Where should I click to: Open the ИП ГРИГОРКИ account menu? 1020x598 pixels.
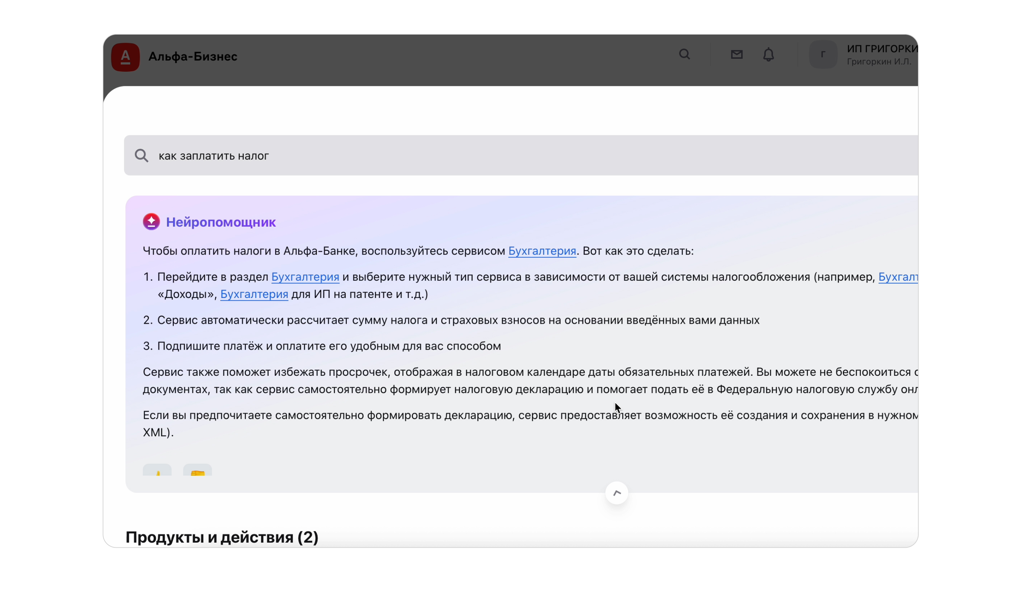click(882, 49)
